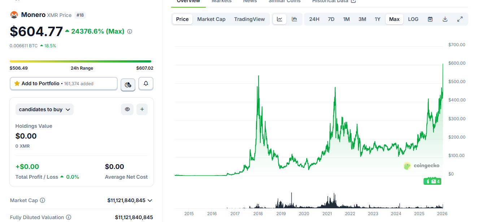This screenshot has height=222, width=482.
Task: Switch to candlestick chart view
Action: [294, 19]
